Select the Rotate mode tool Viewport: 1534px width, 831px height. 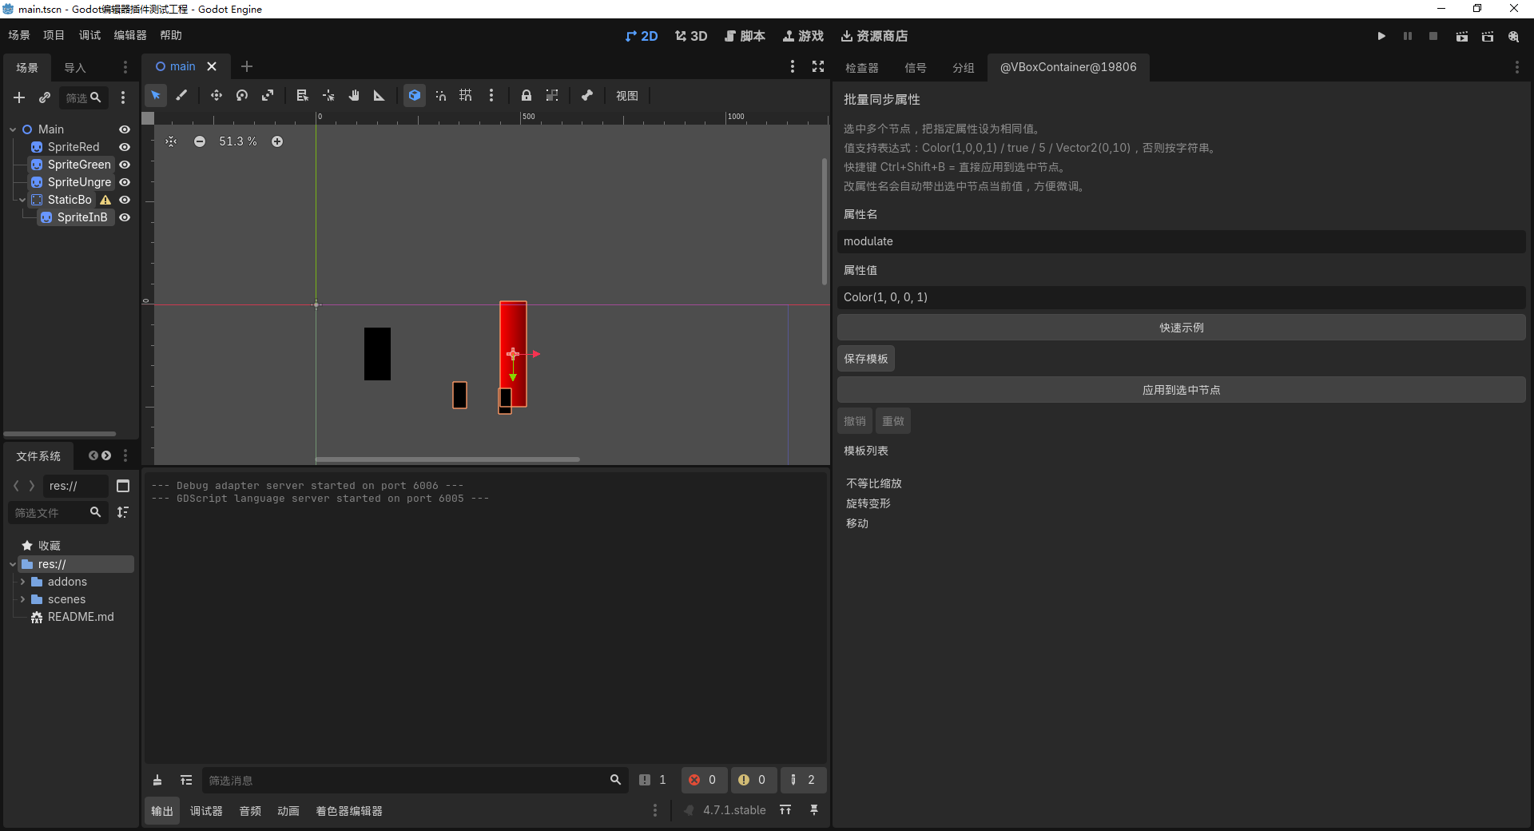click(x=242, y=96)
